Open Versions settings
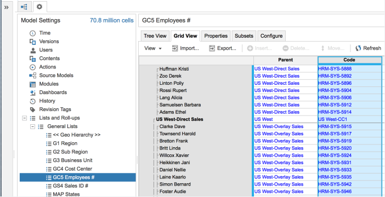385x197 pixels. (x=49, y=42)
